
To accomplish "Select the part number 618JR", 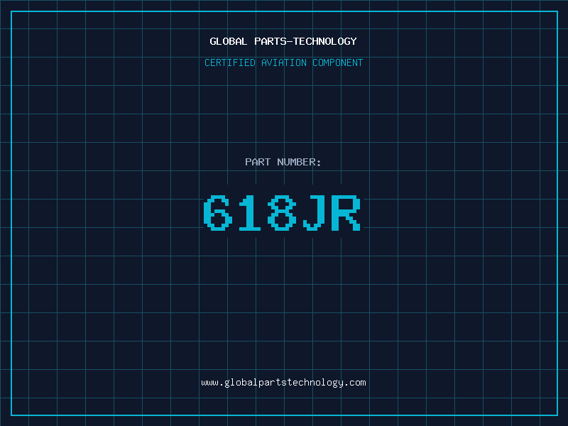I will tap(282, 212).
